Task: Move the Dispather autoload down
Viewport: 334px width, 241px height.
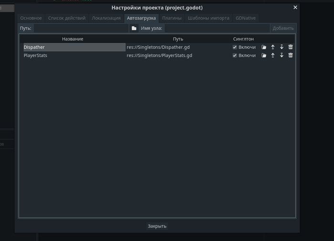Action: [282, 47]
